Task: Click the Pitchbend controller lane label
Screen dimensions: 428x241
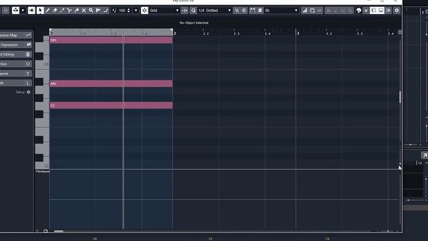Action: point(43,171)
